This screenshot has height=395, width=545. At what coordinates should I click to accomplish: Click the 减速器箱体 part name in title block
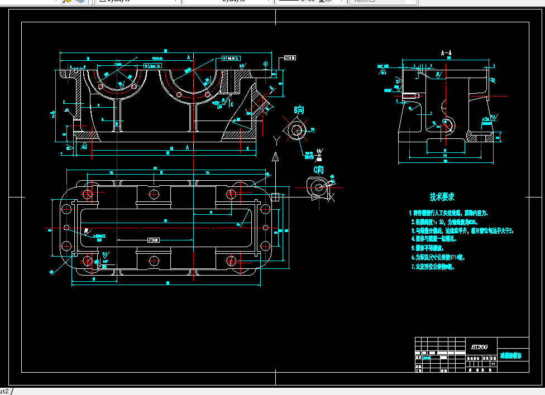pyautogui.click(x=511, y=356)
